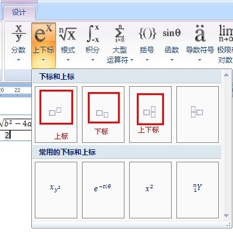Click the 常用的下标和上标 section header
The image size is (233, 232).
[x=127, y=152]
